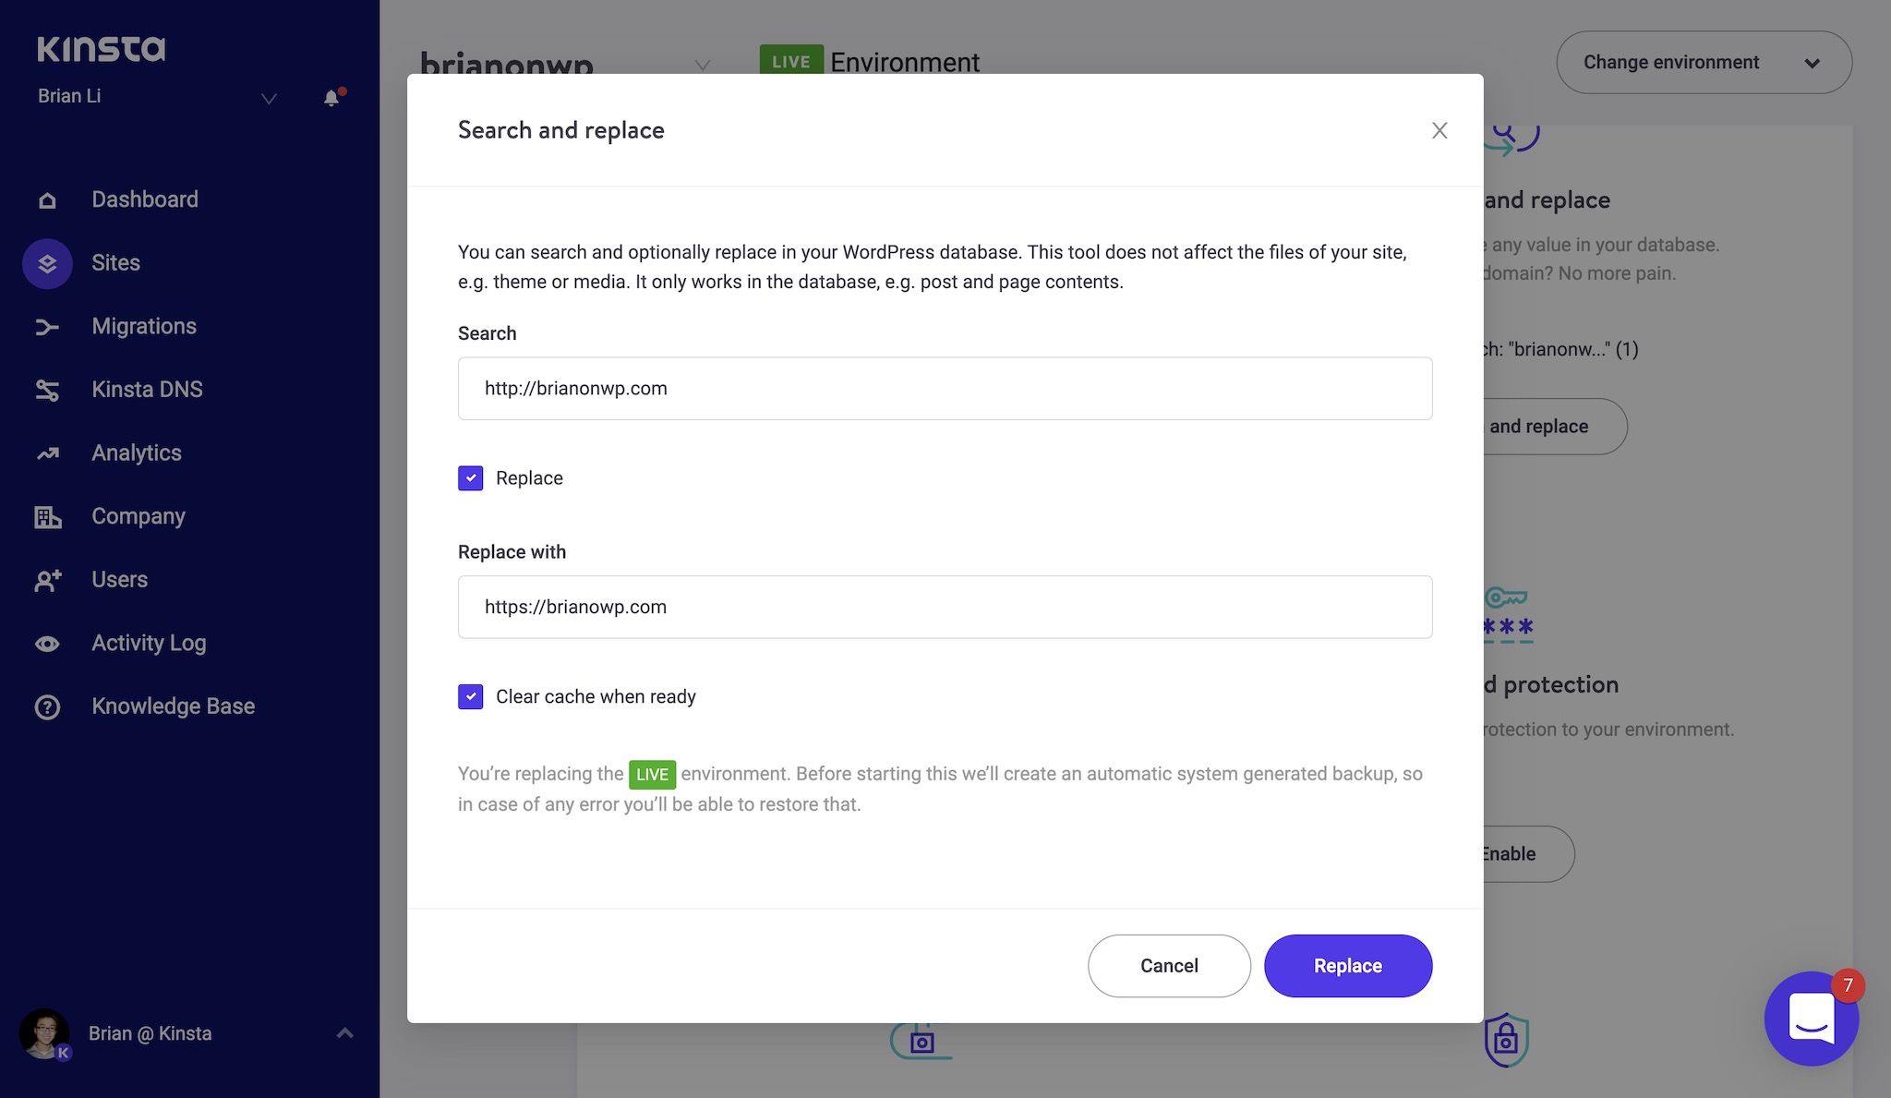This screenshot has width=1891, height=1098.
Task: Click the LIVE badge in dialog note
Action: (652, 775)
